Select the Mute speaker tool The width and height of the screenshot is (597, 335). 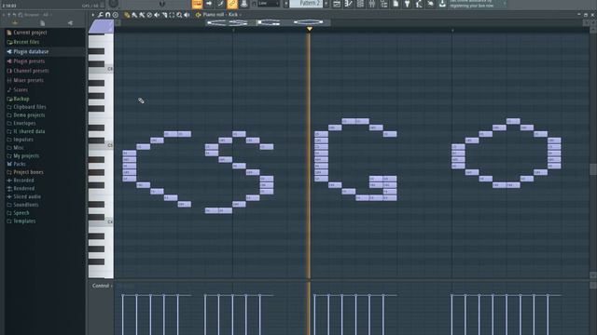coord(157,15)
